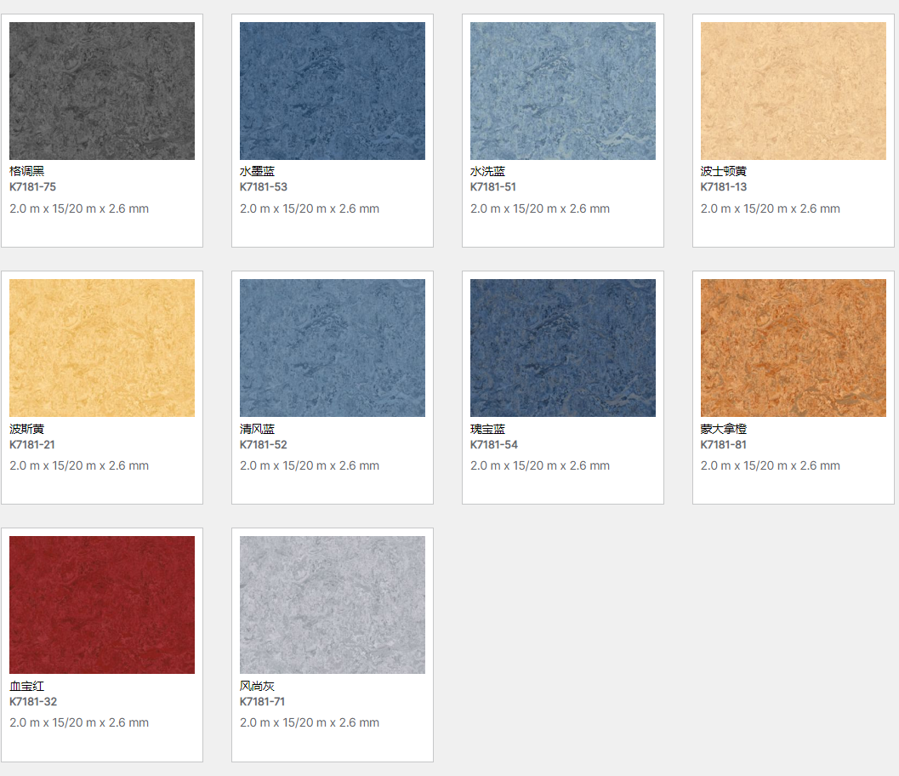The width and height of the screenshot is (899, 776).
Task: Select the code K7181-81
Action: 724,444
